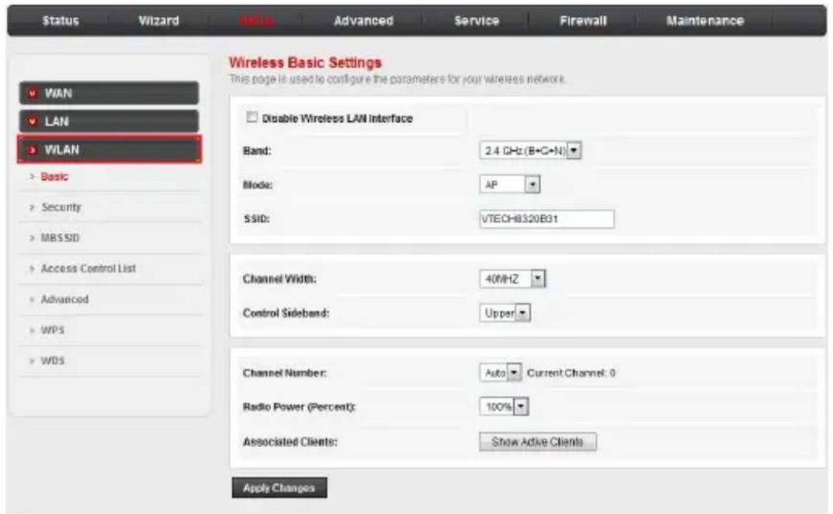Open the Service tab
This screenshot has height=514, width=833.
coord(476,21)
